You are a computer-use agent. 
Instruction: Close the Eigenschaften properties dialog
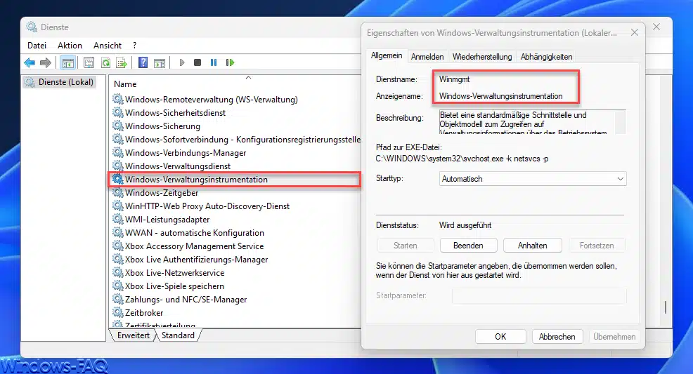[634, 33]
